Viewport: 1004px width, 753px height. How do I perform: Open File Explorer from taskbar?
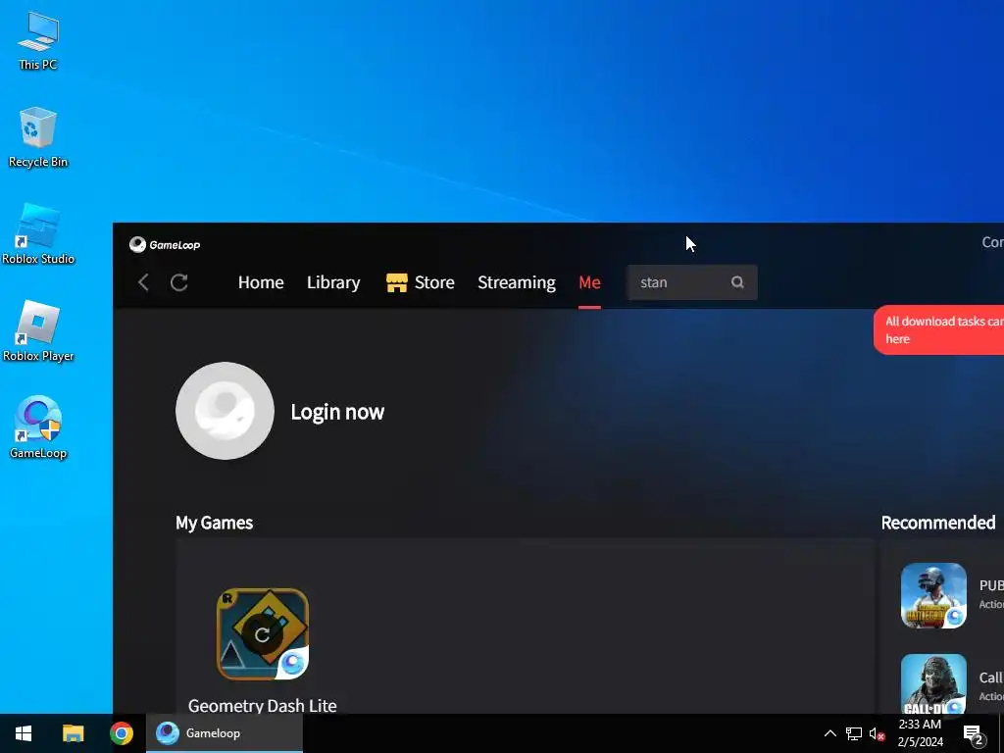pyautogui.click(x=73, y=733)
